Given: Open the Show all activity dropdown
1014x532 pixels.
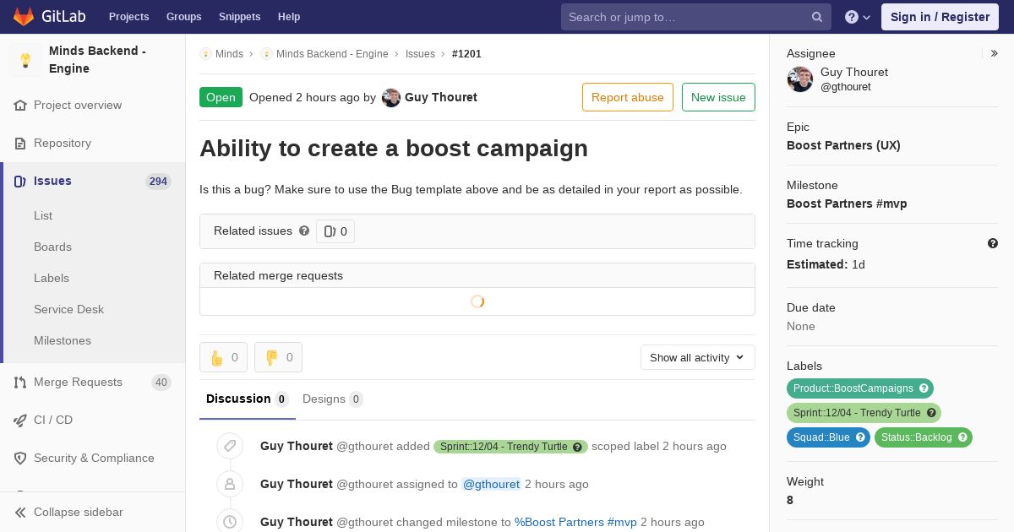Looking at the screenshot, I should click(x=698, y=357).
